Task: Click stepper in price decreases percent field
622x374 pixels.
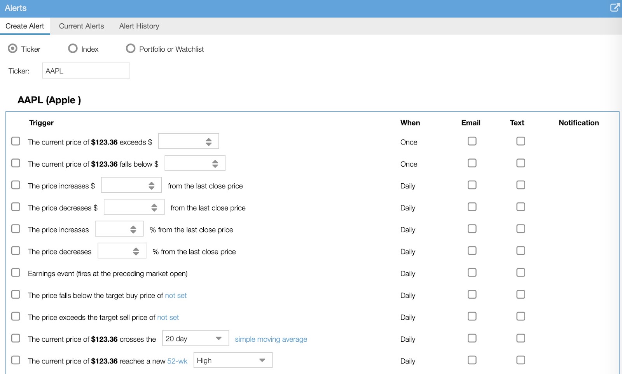Action: coord(136,251)
